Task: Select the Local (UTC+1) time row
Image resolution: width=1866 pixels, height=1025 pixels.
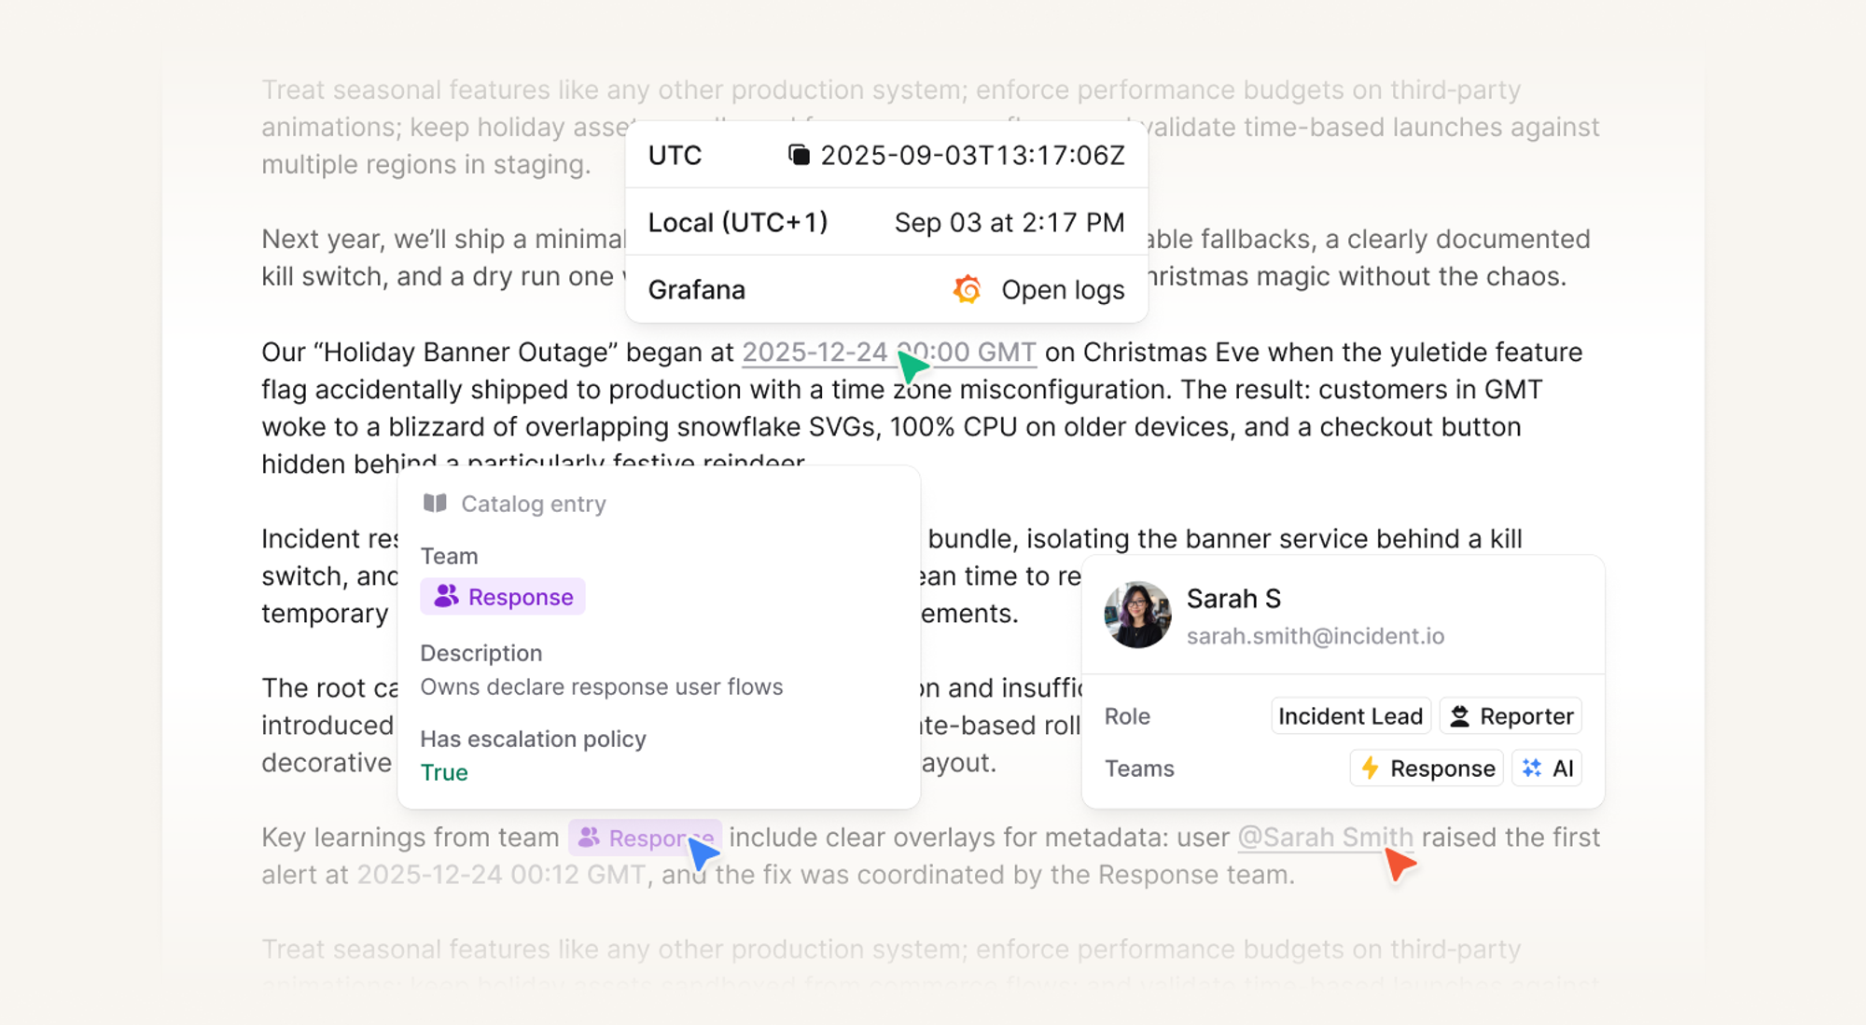Action: (886, 223)
